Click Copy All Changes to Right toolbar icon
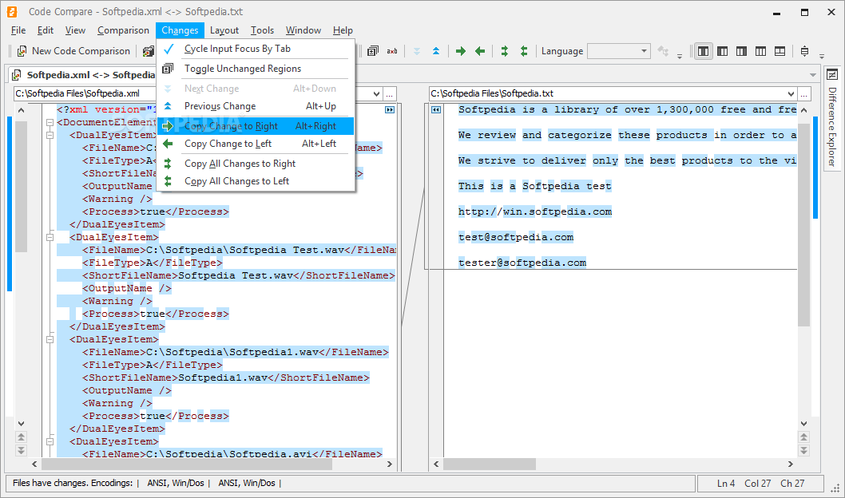Viewport: 845px width, 498px height. pos(505,51)
